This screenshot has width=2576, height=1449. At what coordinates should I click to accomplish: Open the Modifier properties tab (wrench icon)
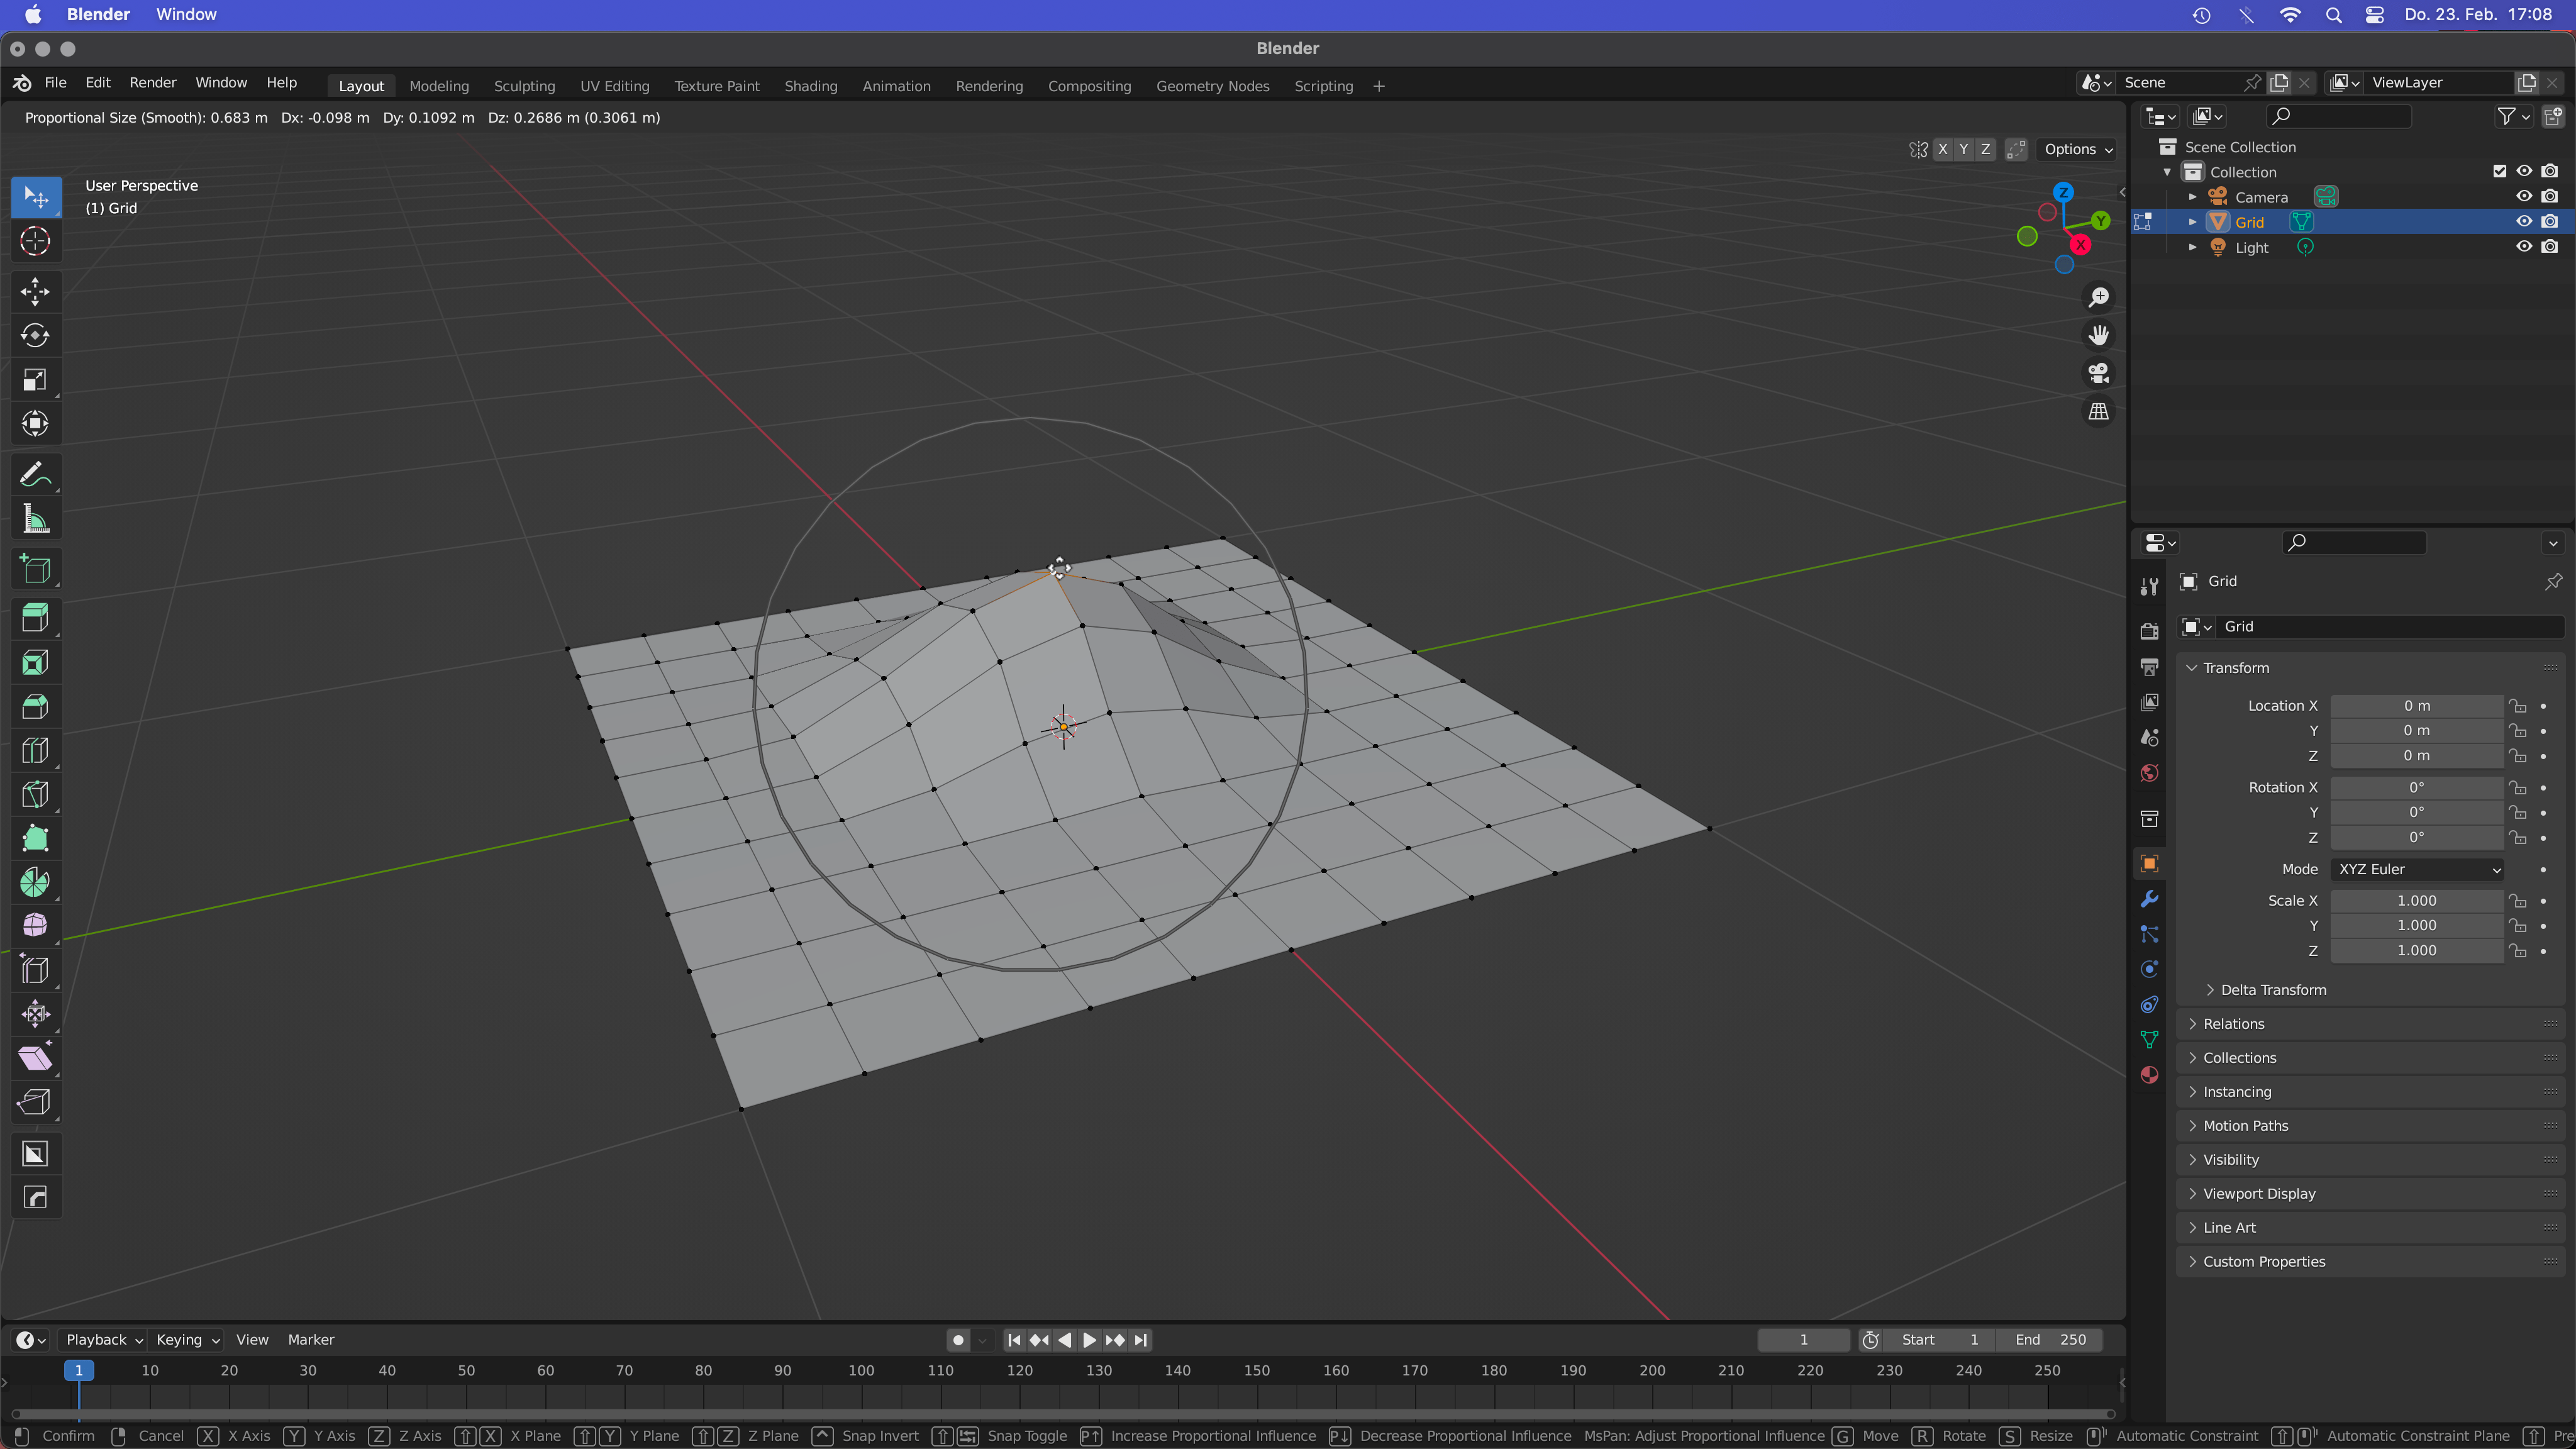[x=2148, y=899]
